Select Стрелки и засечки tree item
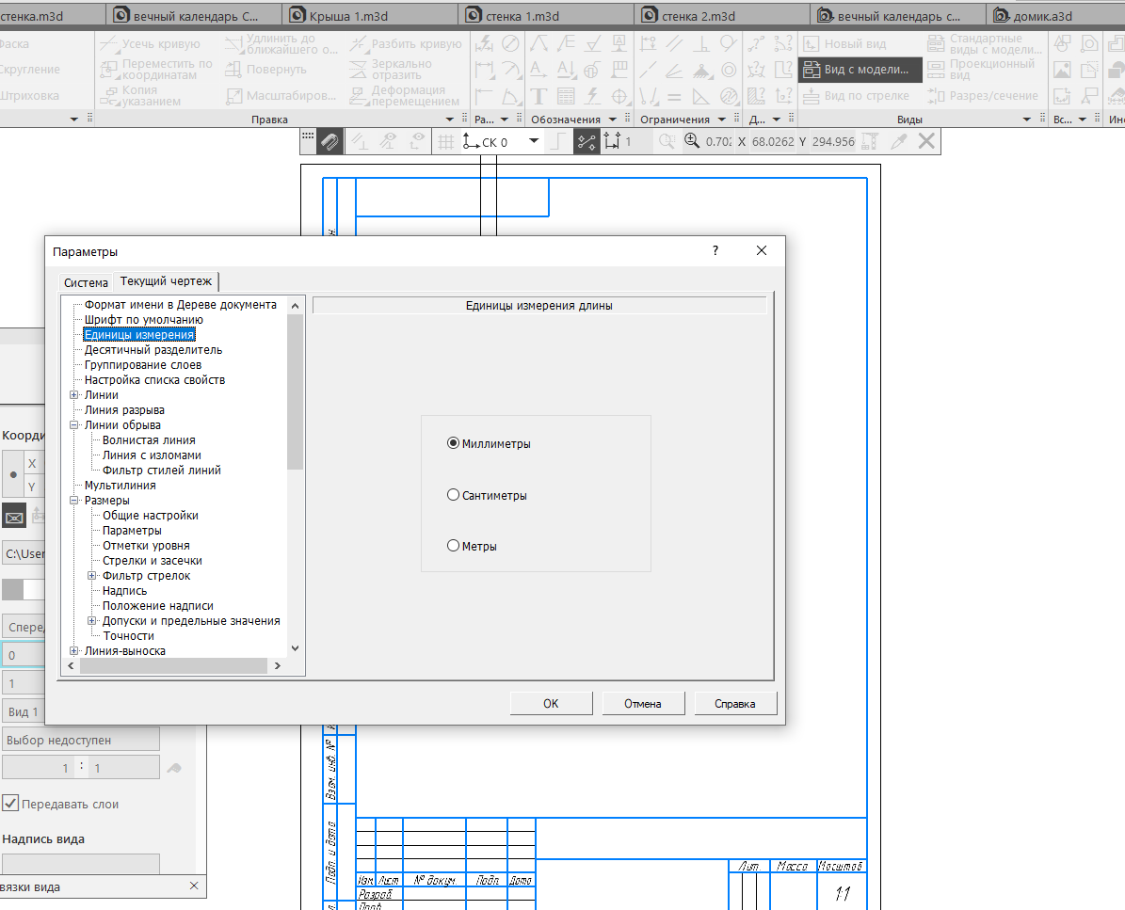The image size is (1125, 910). (153, 561)
